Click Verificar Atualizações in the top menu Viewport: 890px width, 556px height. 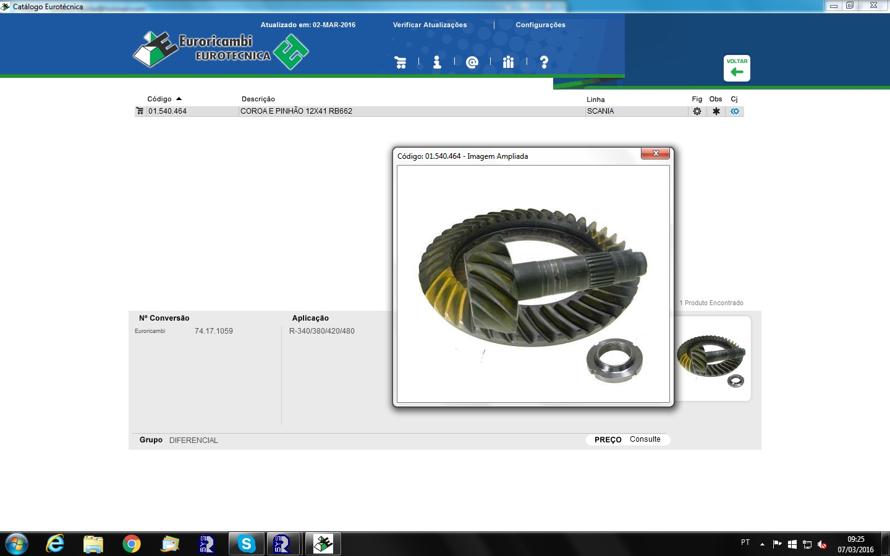pyautogui.click(x=430, y=25)
